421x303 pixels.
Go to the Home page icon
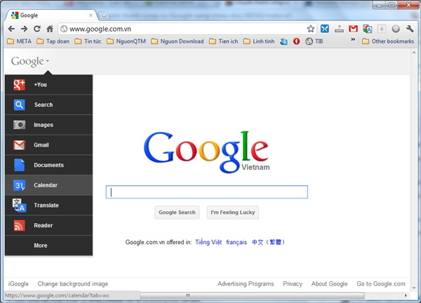coord(50,29)
